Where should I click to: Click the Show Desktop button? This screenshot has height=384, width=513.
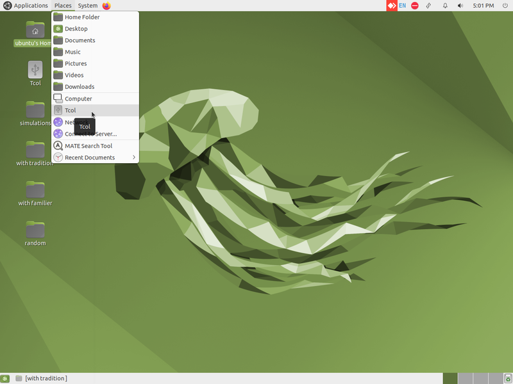[5, 378]
